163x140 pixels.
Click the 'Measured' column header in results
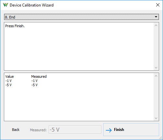click(39, 76)
